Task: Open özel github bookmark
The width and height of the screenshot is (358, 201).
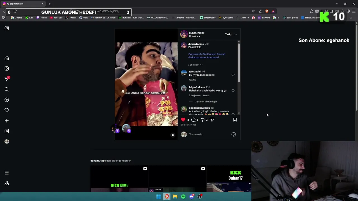Action: [290, 18]
